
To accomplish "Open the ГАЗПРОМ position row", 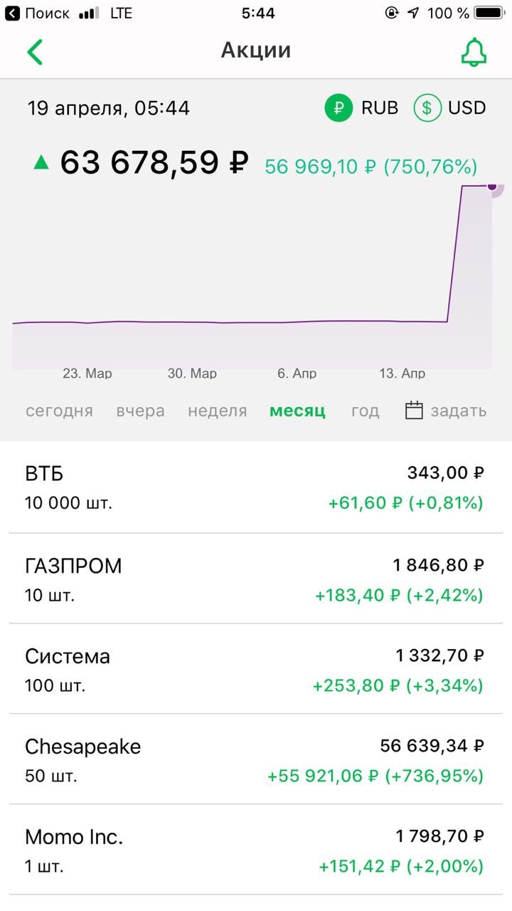I will 256,579.
